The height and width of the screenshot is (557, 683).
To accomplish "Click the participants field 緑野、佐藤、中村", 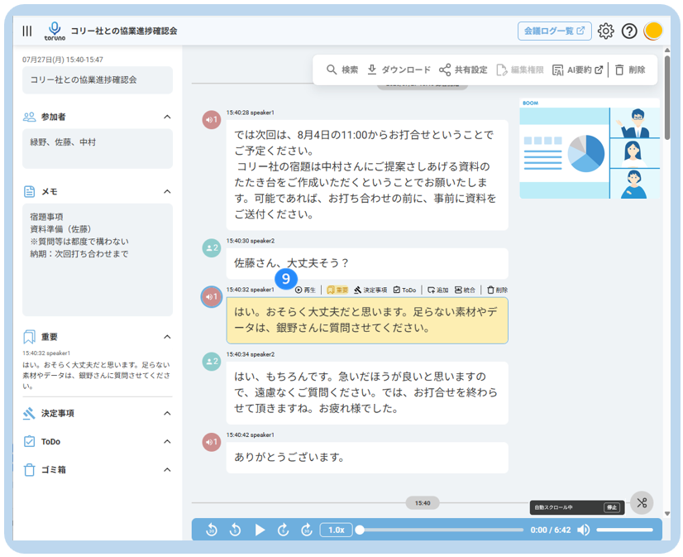I will click(98, 149).
